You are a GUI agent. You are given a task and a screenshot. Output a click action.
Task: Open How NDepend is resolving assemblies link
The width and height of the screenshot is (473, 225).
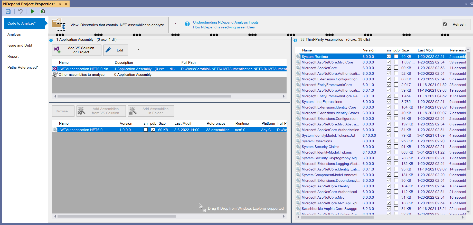[224, 27]
